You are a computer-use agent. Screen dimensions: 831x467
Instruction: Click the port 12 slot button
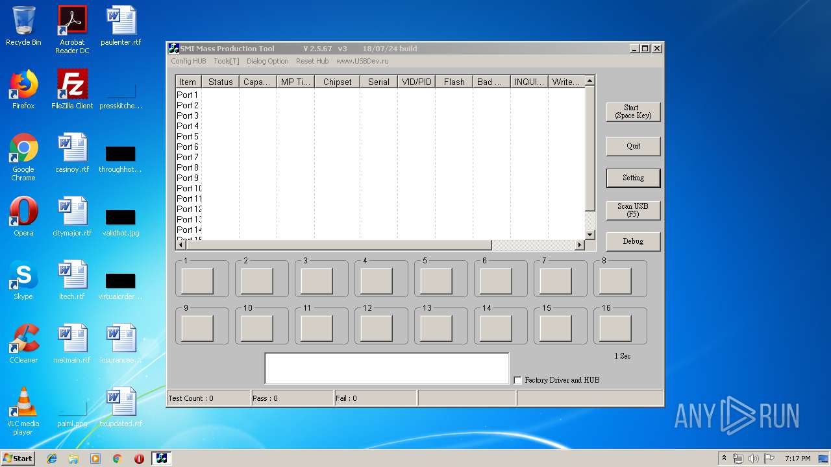point(377,328)
